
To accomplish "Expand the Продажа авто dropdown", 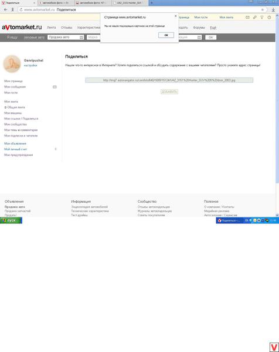I will [x=66, y=37].
